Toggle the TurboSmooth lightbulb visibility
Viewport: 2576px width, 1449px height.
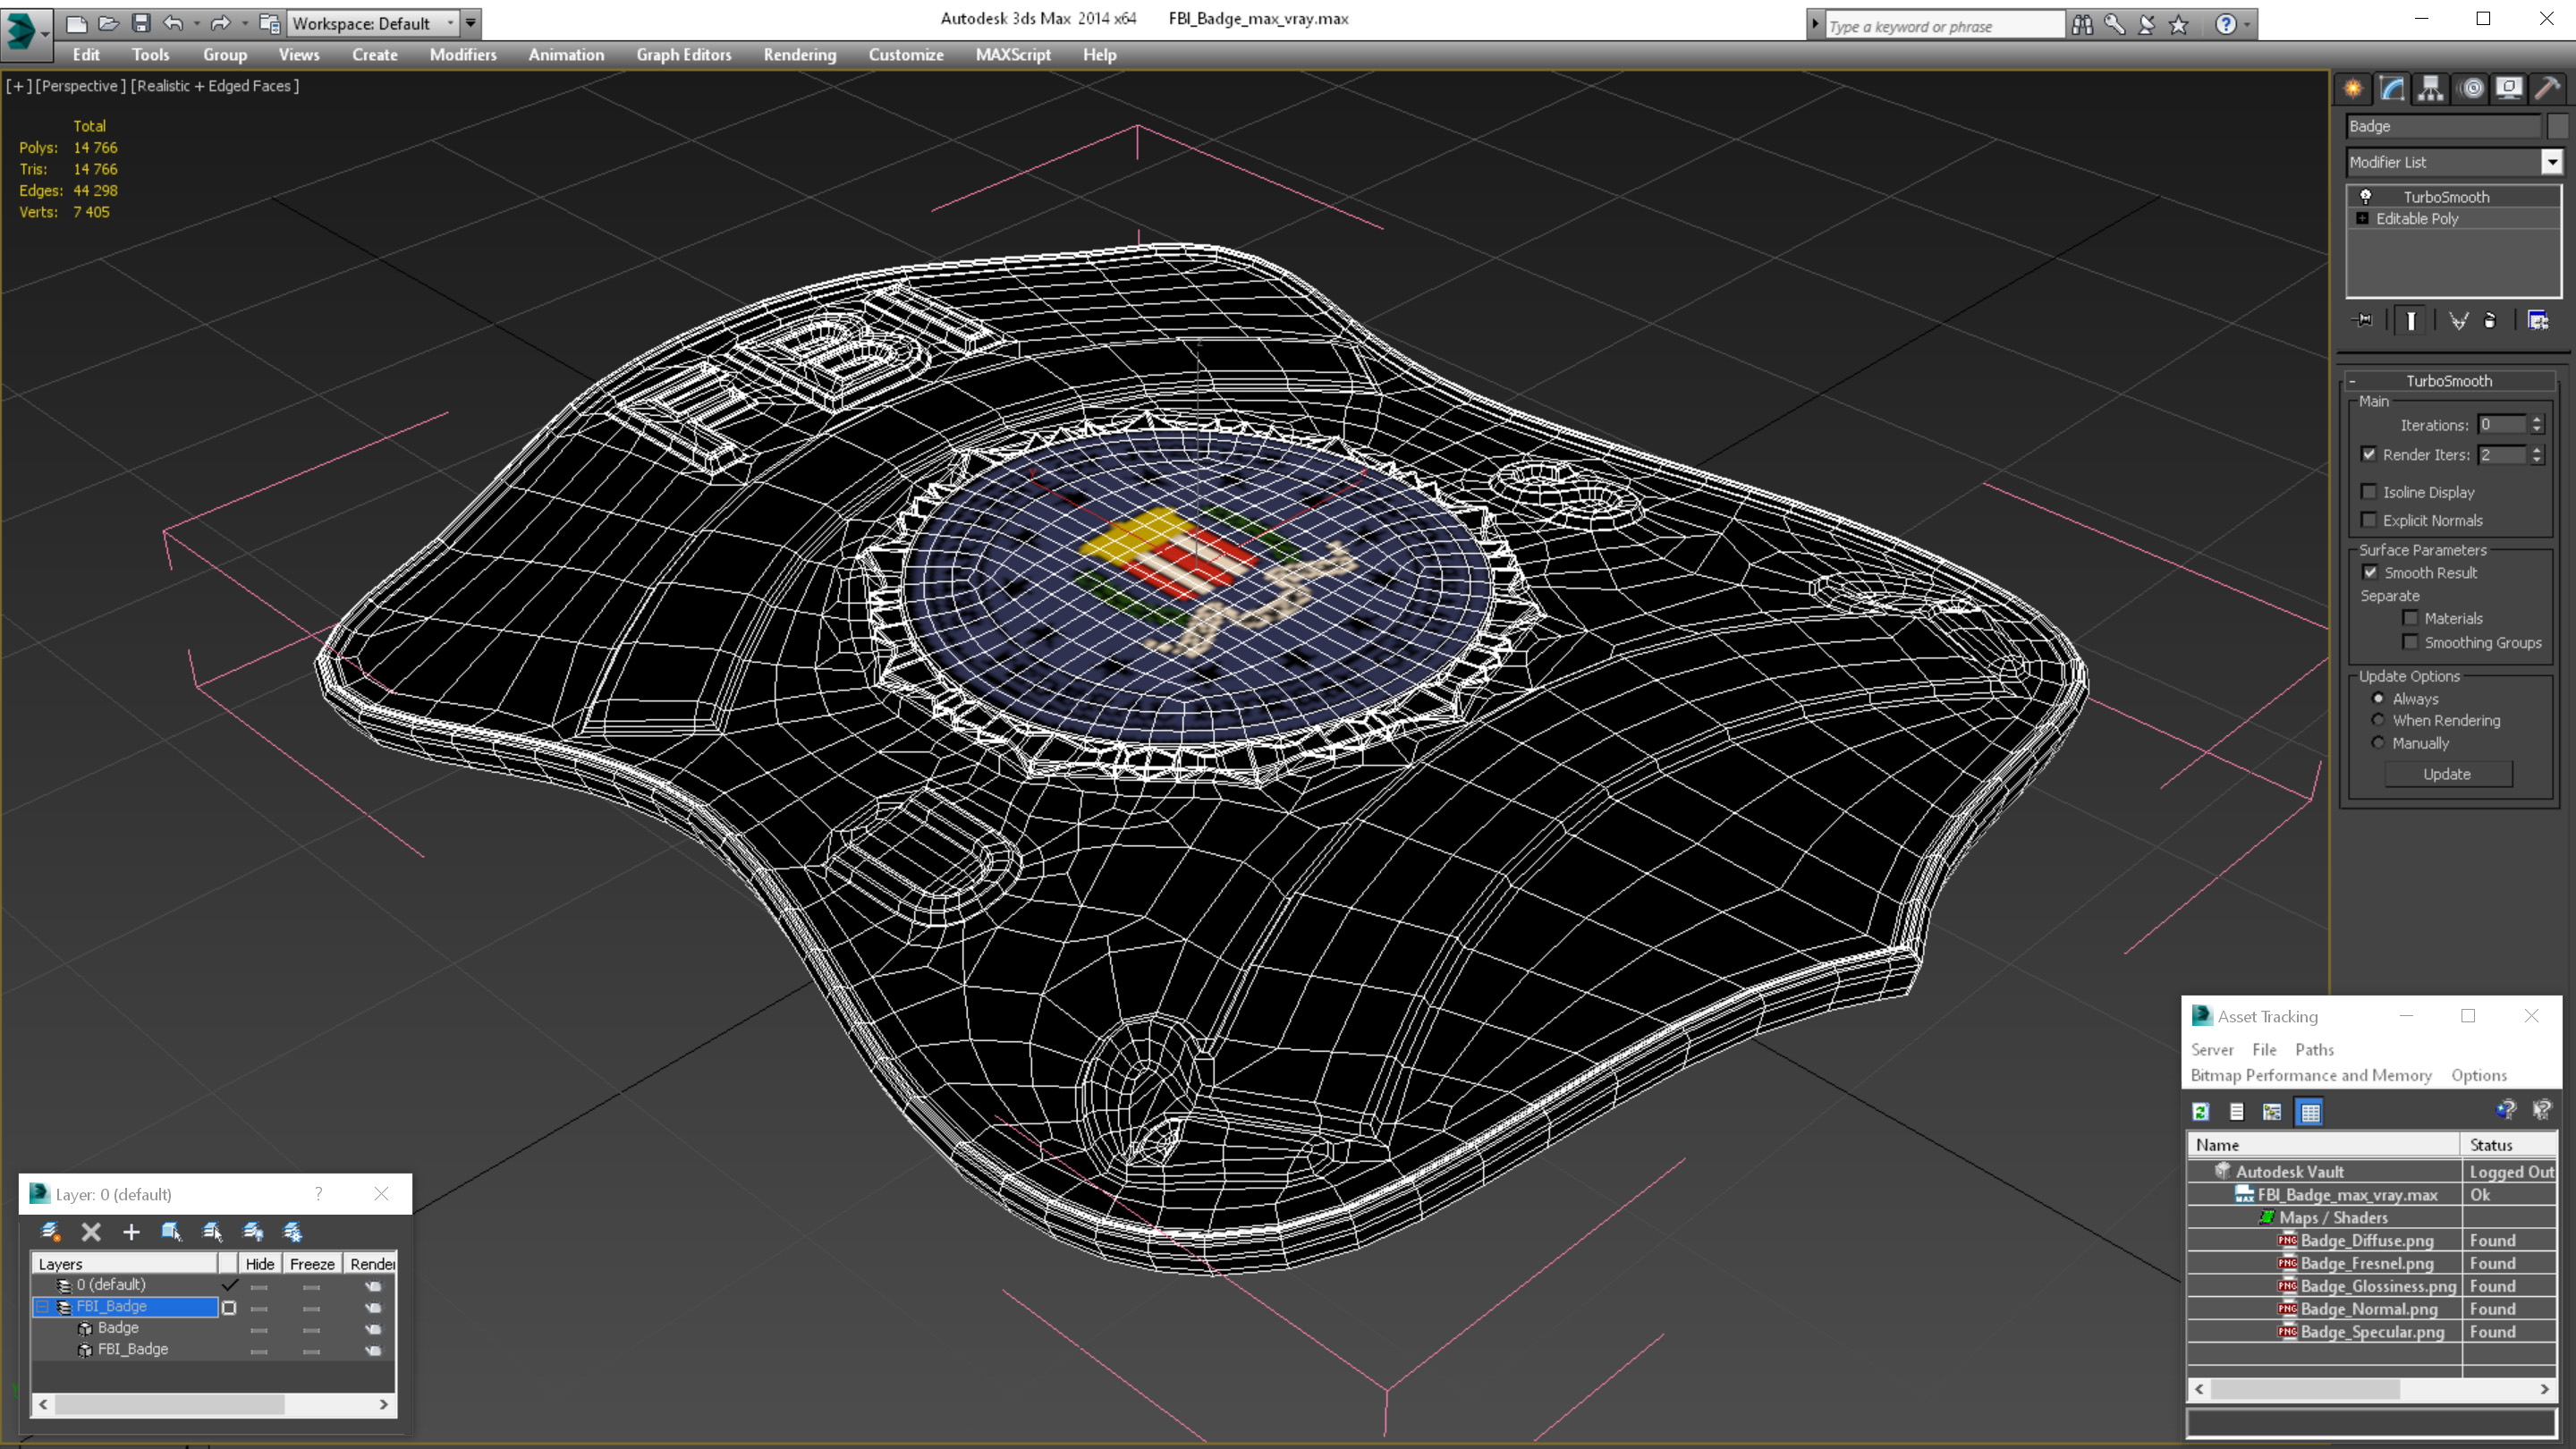click(2366, 196)
